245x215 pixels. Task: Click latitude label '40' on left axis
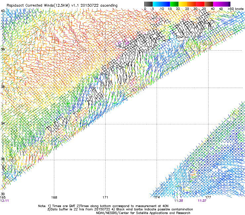click(3, 11)
